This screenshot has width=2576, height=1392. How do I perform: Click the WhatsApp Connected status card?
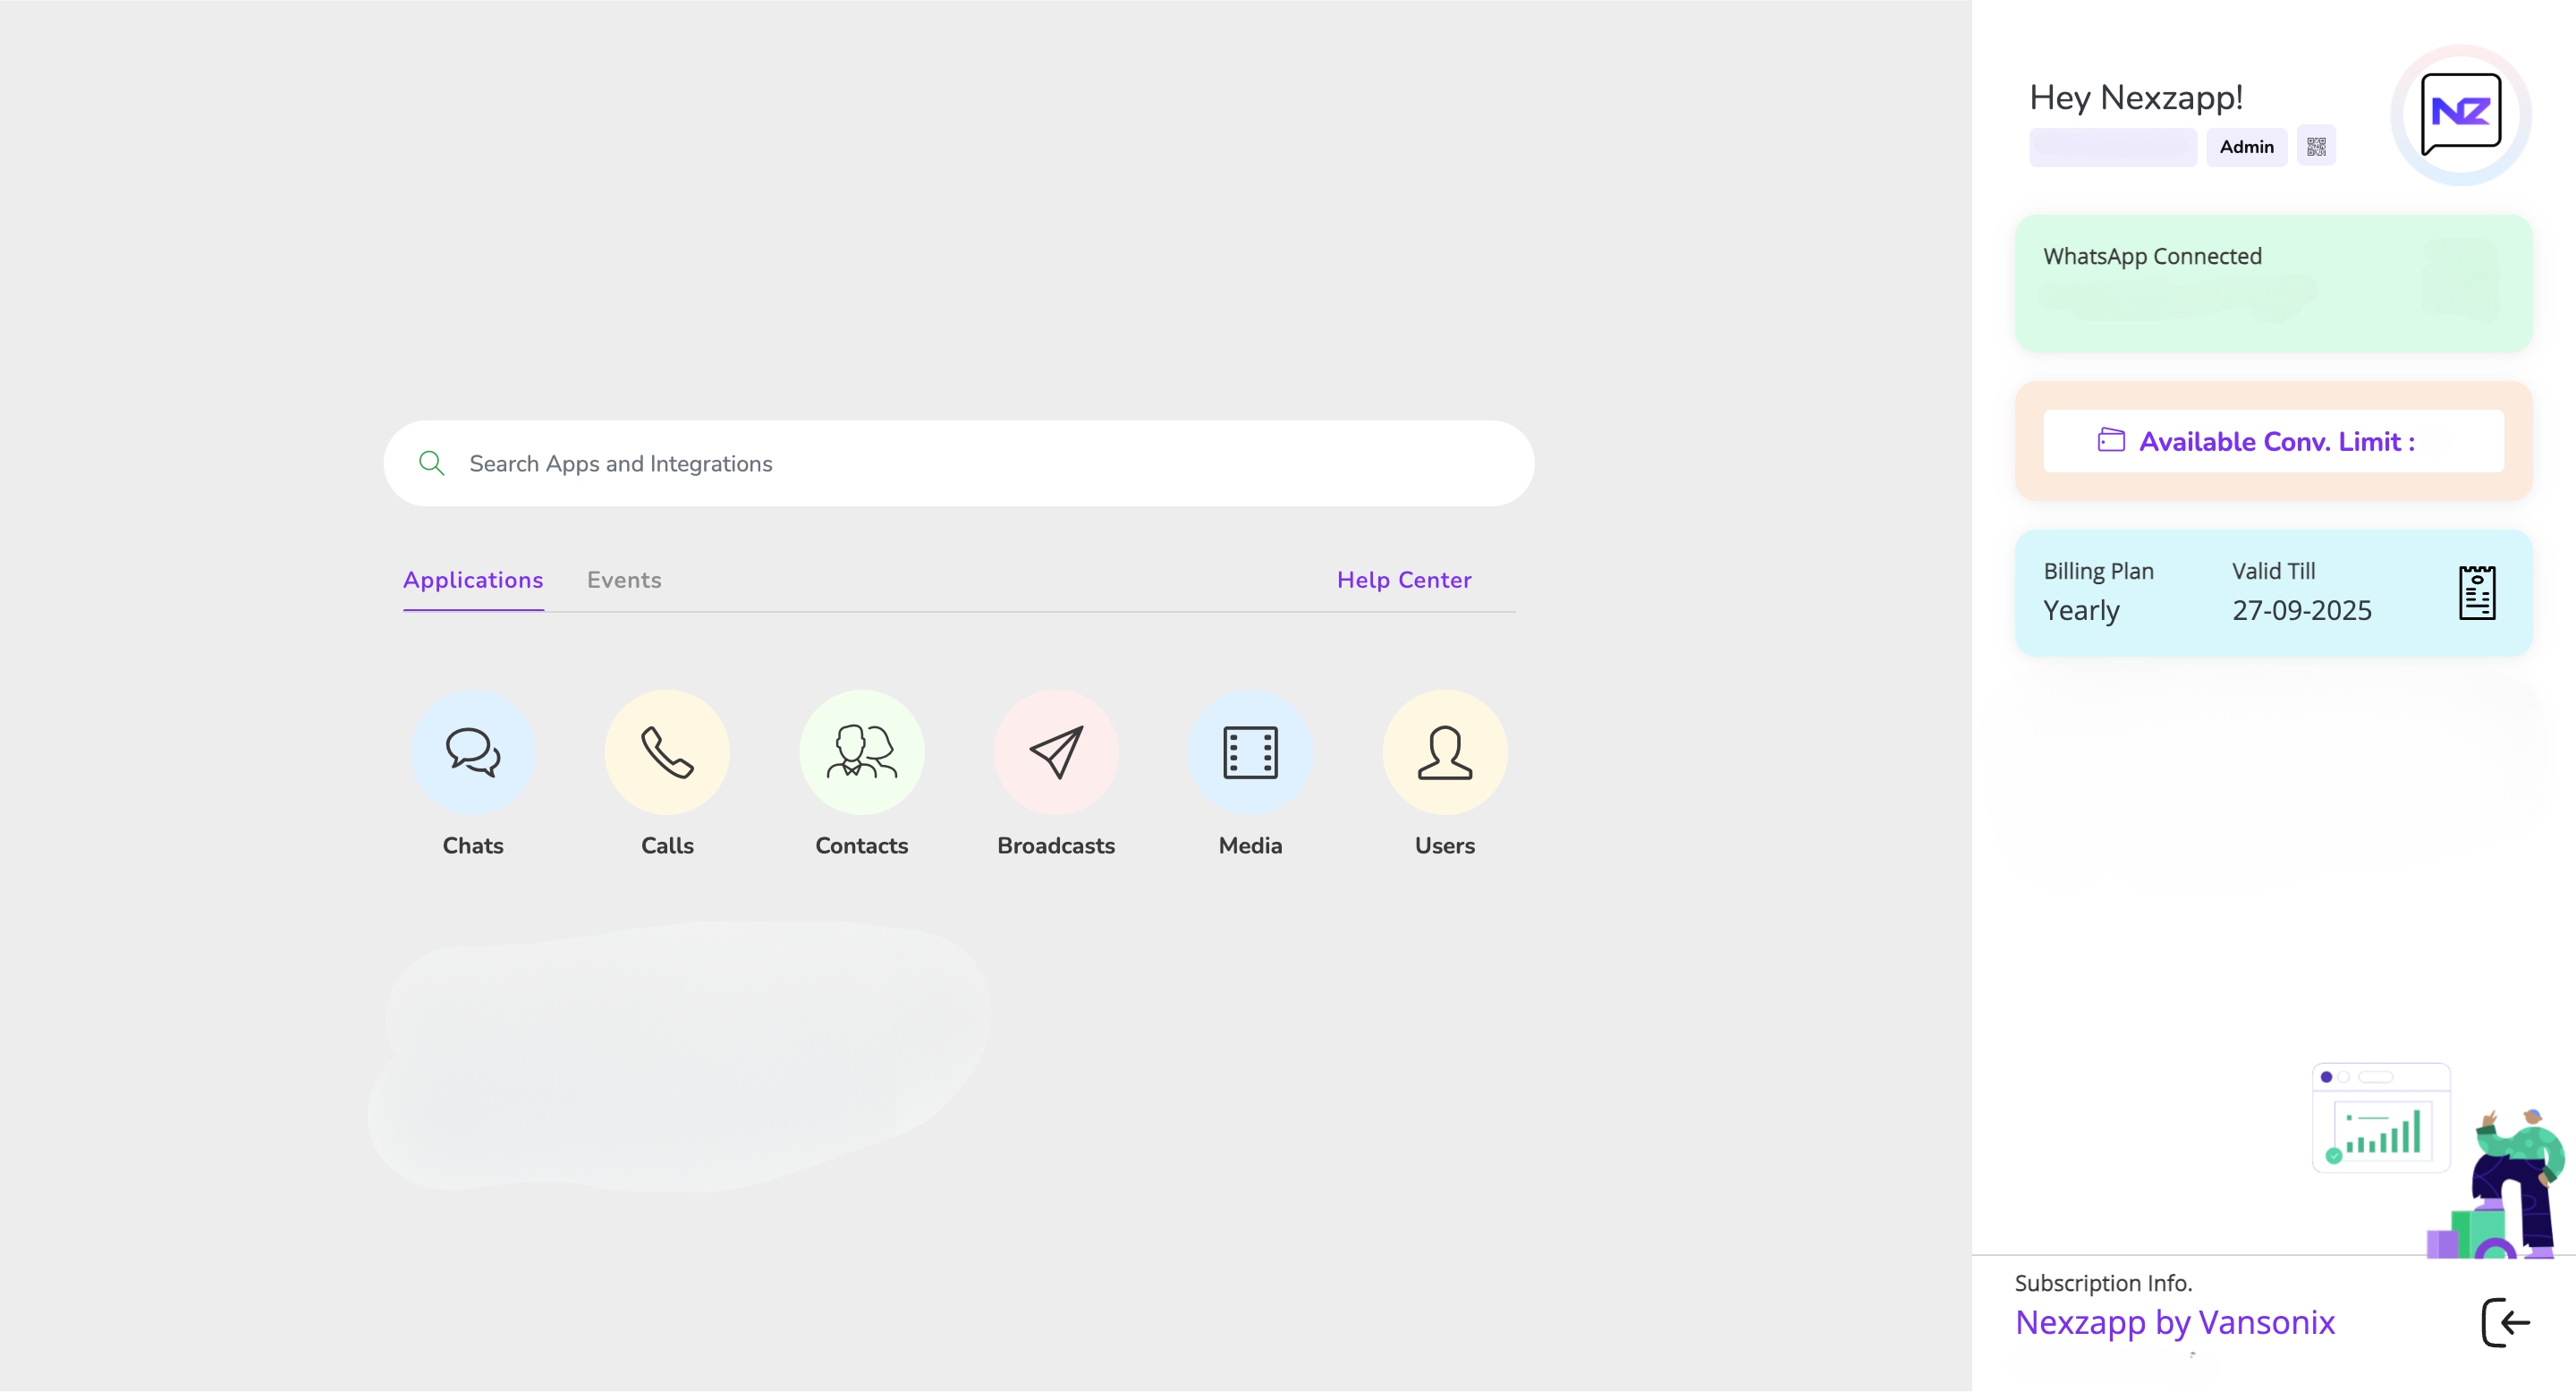tap(2272, 283)
